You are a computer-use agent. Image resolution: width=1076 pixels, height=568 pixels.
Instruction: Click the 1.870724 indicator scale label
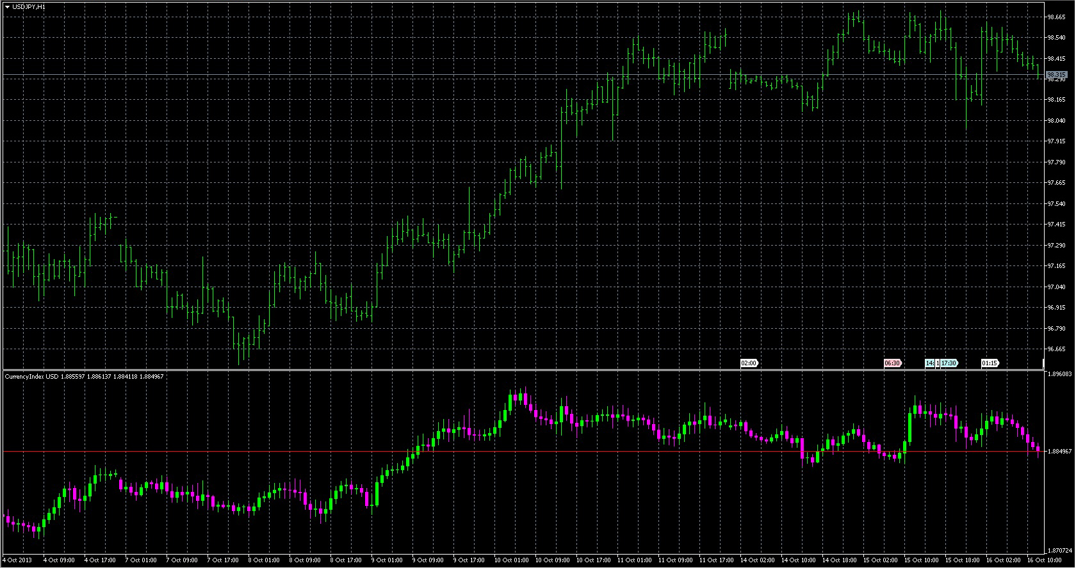(x=1059, y=550)
